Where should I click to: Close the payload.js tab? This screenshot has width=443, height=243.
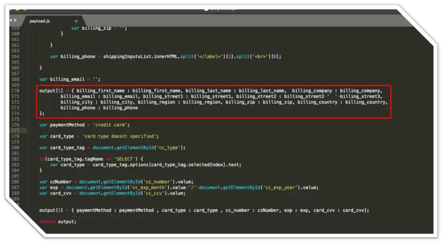(76, 21)
